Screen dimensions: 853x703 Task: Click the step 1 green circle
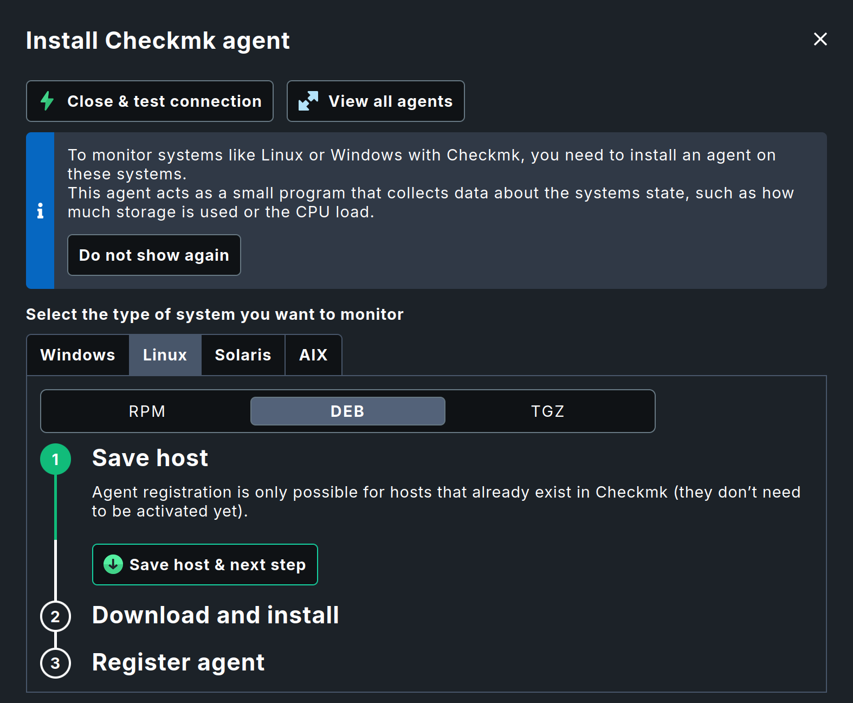(x=55, y=459)
